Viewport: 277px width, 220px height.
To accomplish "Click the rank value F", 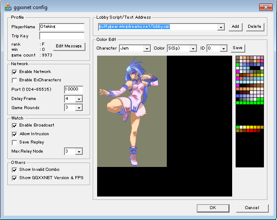I will click(43, 44).
